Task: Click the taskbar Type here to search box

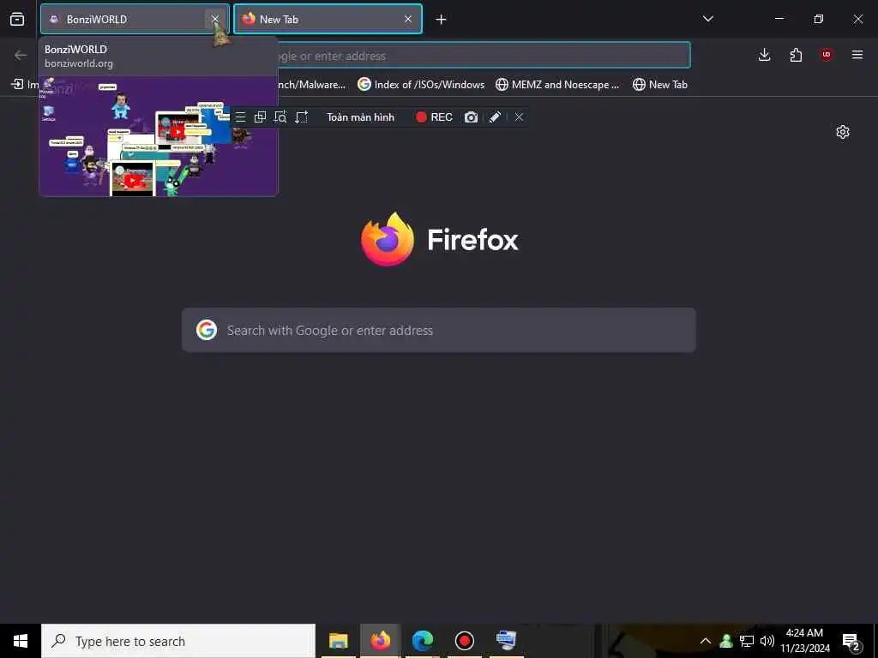Action: 178,641
